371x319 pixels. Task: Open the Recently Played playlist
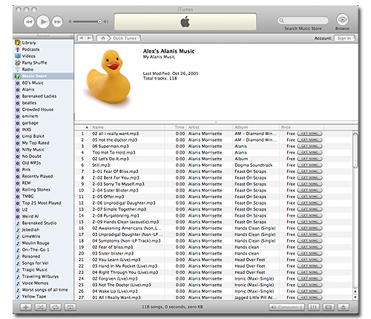click(x=43, y=177)
